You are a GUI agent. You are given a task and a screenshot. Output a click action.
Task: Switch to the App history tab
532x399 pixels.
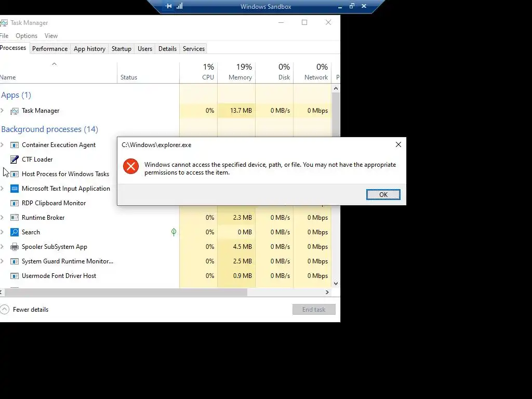[89, 49]
